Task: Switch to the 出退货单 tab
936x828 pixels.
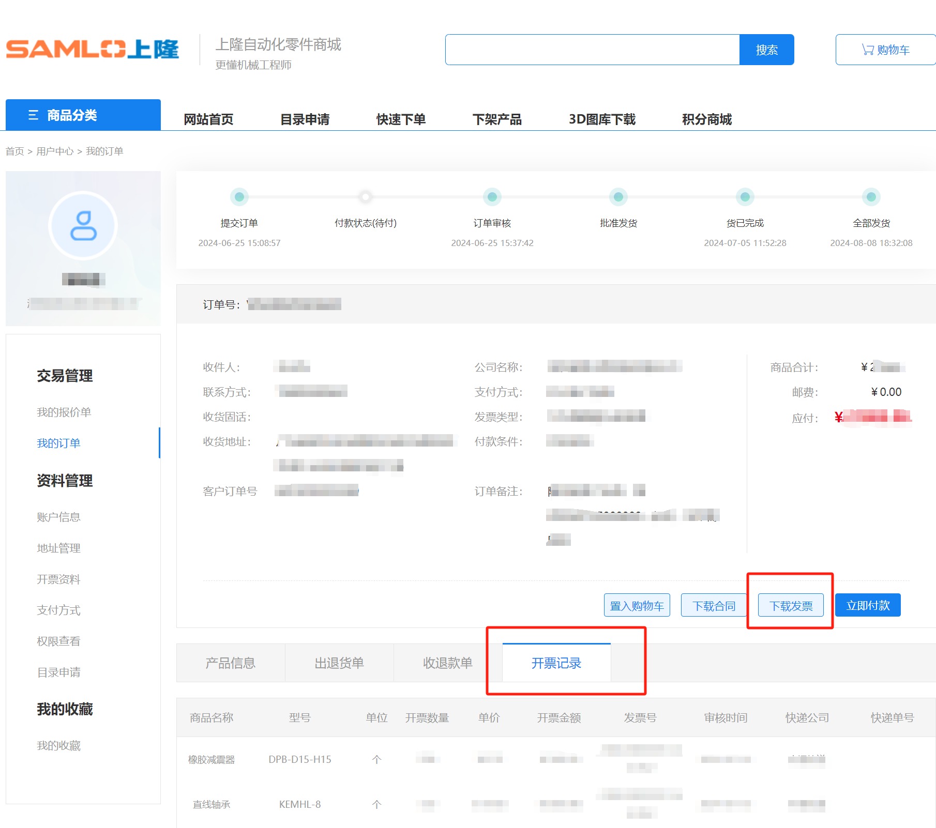Action: [339, 663]
